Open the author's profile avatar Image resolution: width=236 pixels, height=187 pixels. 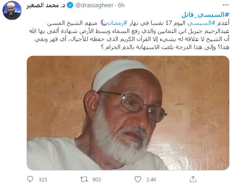click(12, 10)
